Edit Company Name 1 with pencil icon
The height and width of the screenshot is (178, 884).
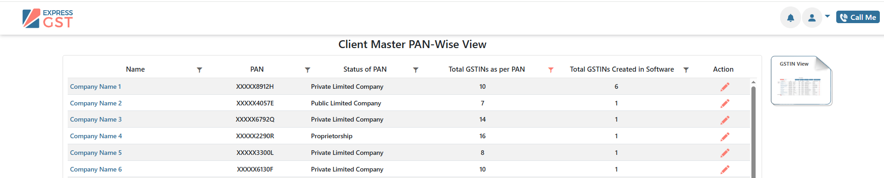point(725,87)
